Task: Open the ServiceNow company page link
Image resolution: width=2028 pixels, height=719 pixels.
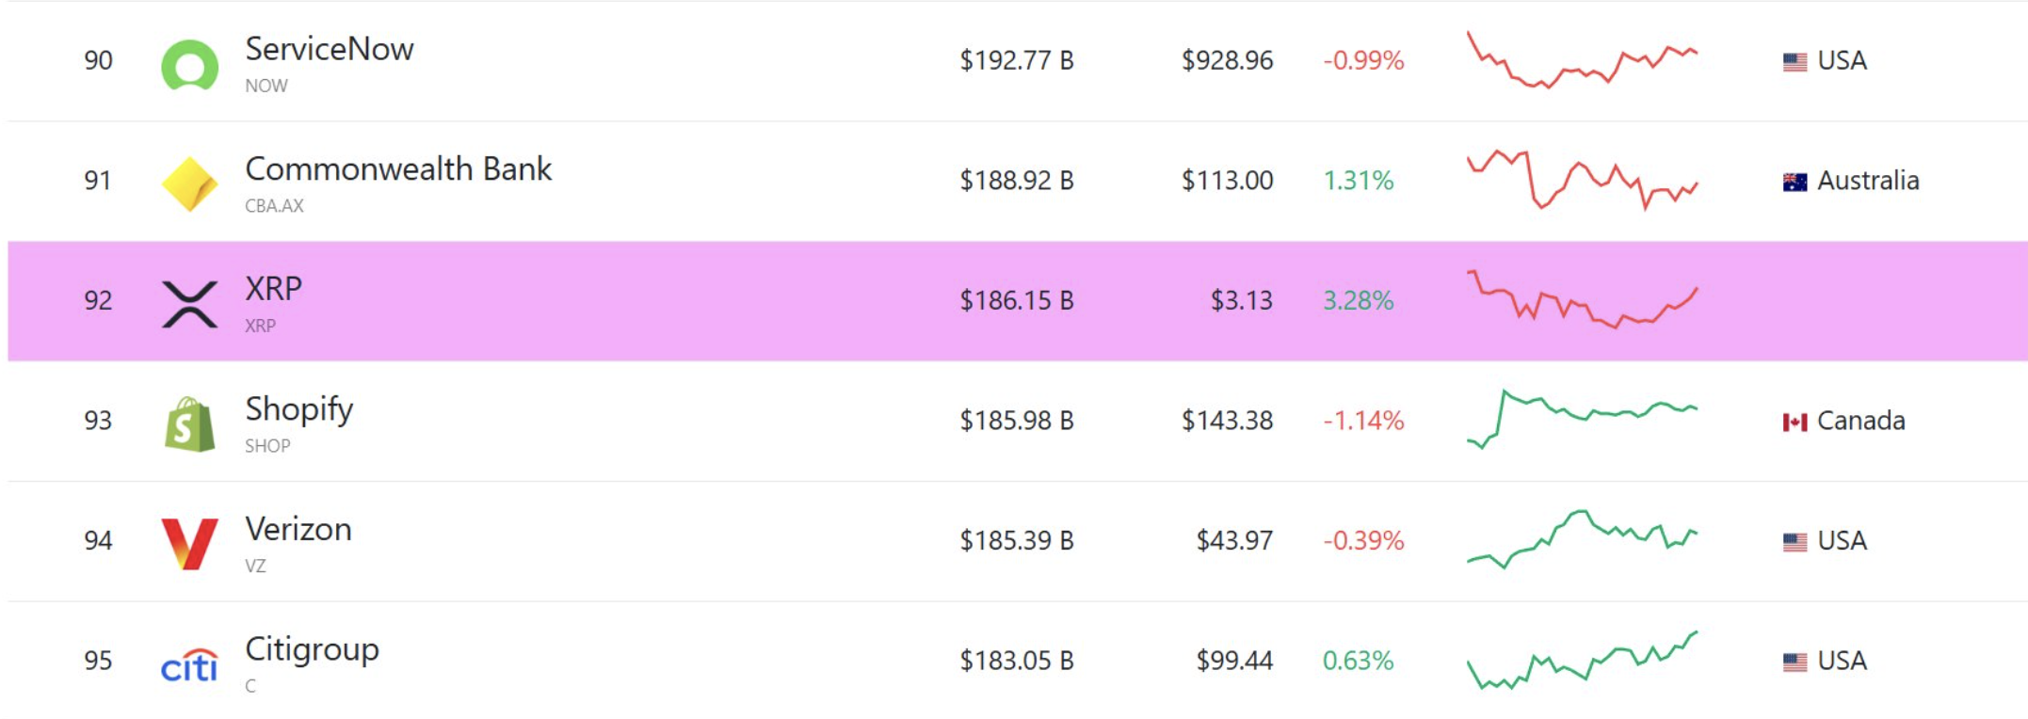Action: [x=330, y=49]
